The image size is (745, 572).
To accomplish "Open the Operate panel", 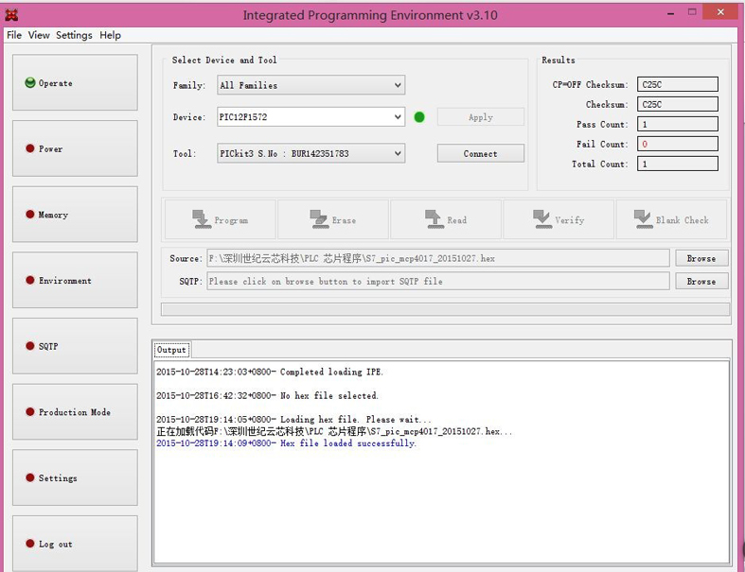I will [x=75, y=82].
